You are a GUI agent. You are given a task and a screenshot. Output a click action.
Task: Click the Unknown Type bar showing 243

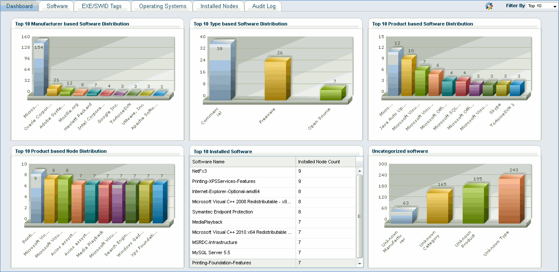point(512,200)
